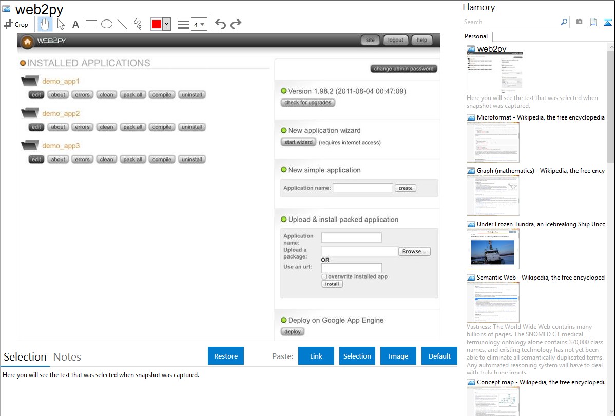Select the straight line tool

pos(122,24)
